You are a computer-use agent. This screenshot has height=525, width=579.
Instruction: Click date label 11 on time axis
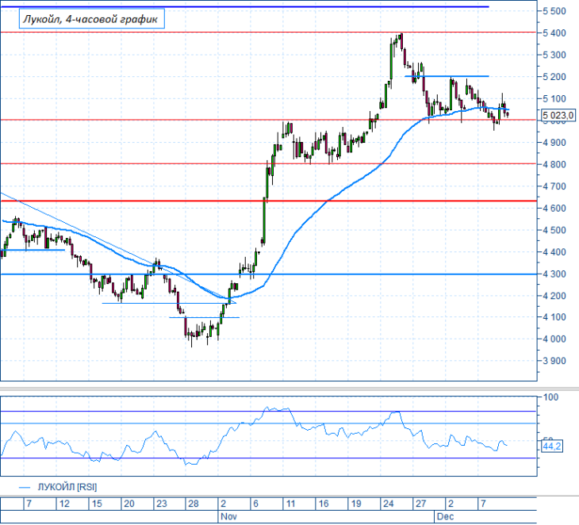(290, 504)
